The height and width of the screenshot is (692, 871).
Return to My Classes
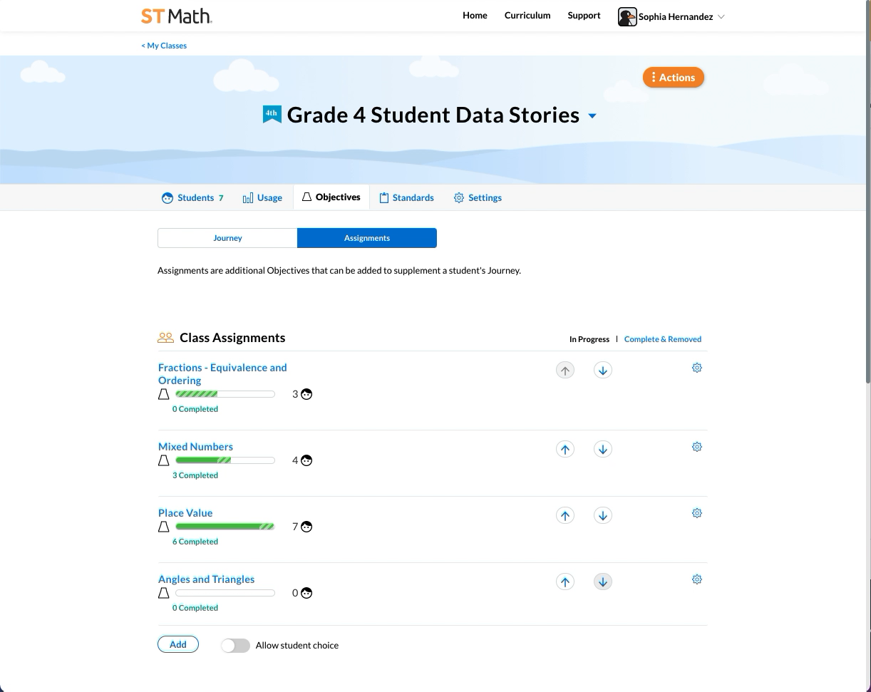click(x=163, y=45)
